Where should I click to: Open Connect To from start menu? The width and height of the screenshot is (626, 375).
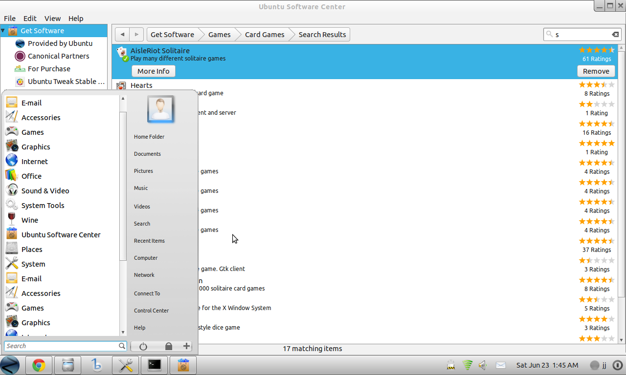(147, 293)
